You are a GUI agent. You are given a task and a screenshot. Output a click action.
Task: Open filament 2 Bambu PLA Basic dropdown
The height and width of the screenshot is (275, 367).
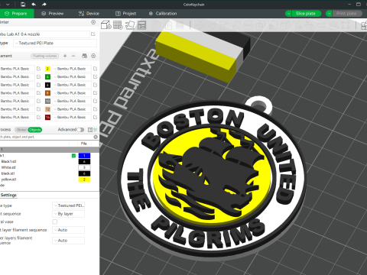point(71,69)
